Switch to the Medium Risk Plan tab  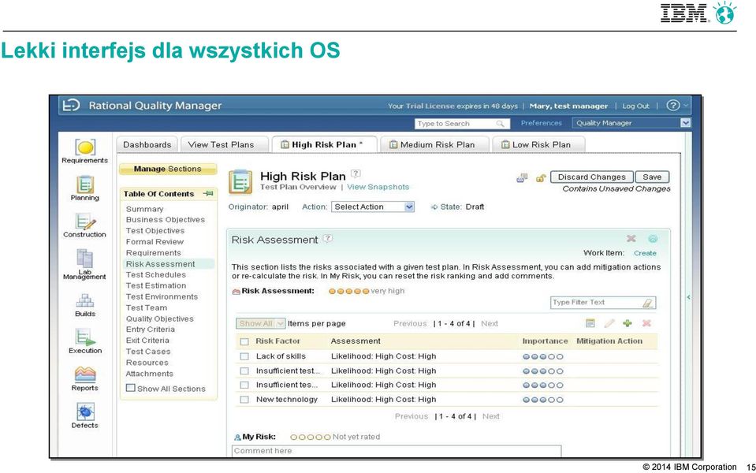coord(434,144)
